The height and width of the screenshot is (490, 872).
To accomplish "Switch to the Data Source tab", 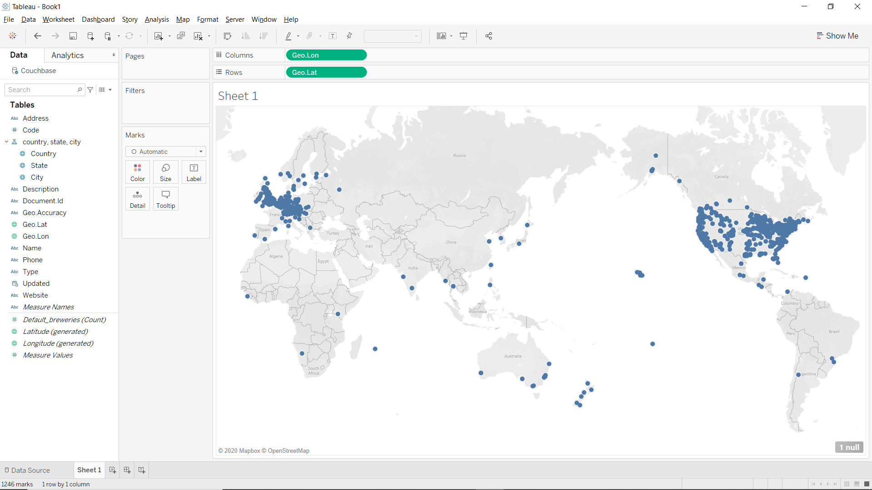I will [x=30, y=470].
